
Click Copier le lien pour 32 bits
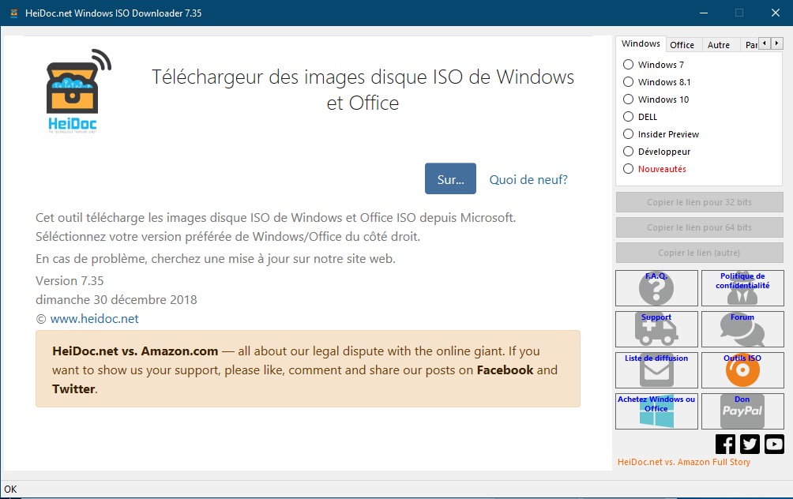pyautogui.click(x=700, y=202)
